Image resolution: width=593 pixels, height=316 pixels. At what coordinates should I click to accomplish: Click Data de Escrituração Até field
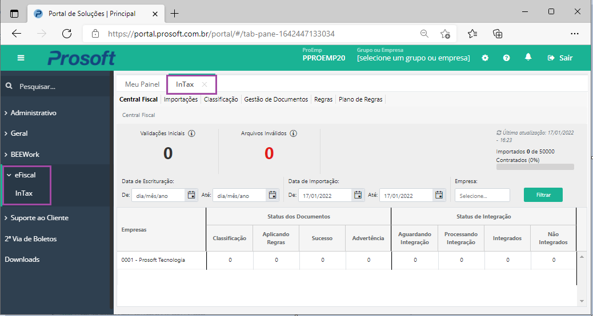239,196
